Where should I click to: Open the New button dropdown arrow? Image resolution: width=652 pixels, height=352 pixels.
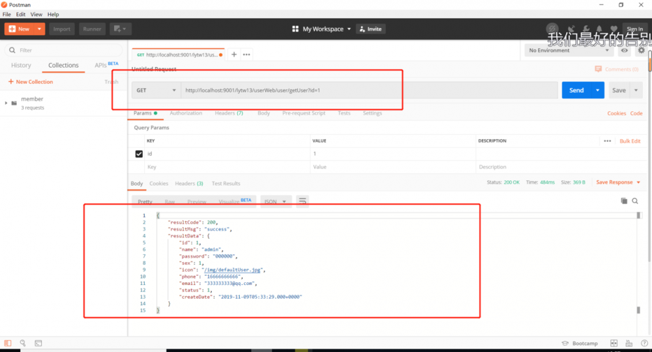coord(39,29)
